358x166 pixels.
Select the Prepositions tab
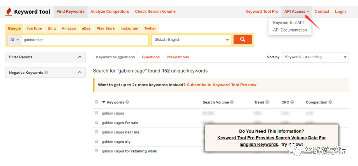(x=178, y=57)
